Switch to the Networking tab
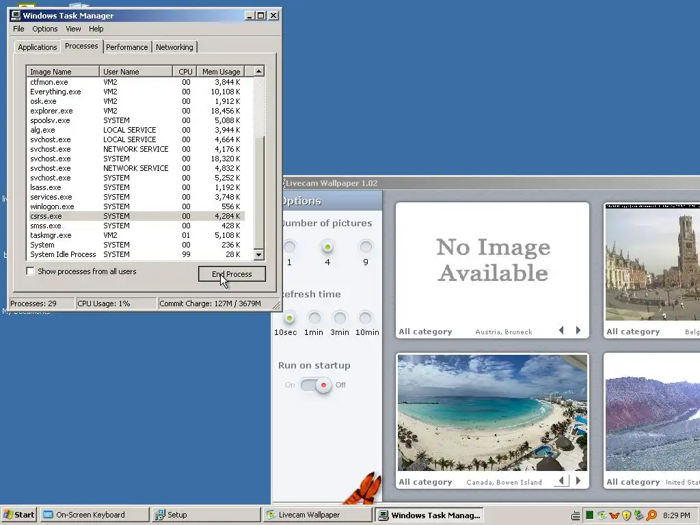Viewport: 700px width, 525px height. 174,47
